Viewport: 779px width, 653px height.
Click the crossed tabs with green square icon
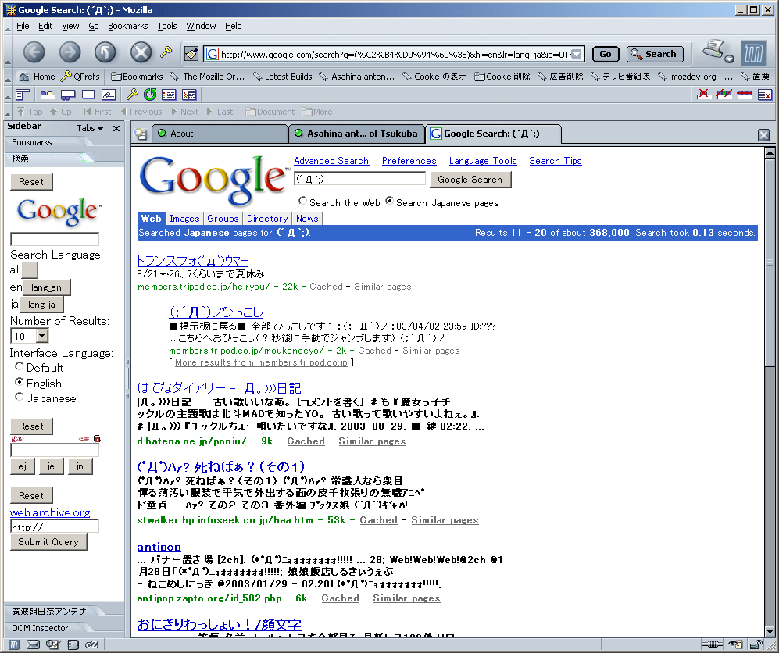click(x=724, y=94)
